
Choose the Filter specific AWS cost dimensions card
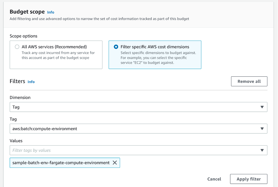[155, 55]
